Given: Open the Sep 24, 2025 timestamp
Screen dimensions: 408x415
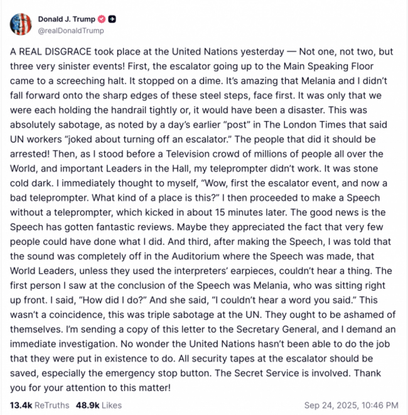Looking at the screenshot, I should click(x=351, y=405).
